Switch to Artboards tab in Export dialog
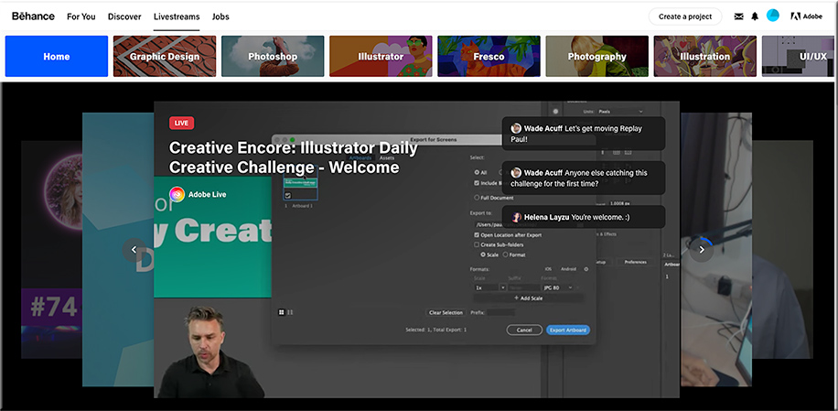 pos(360,157)
